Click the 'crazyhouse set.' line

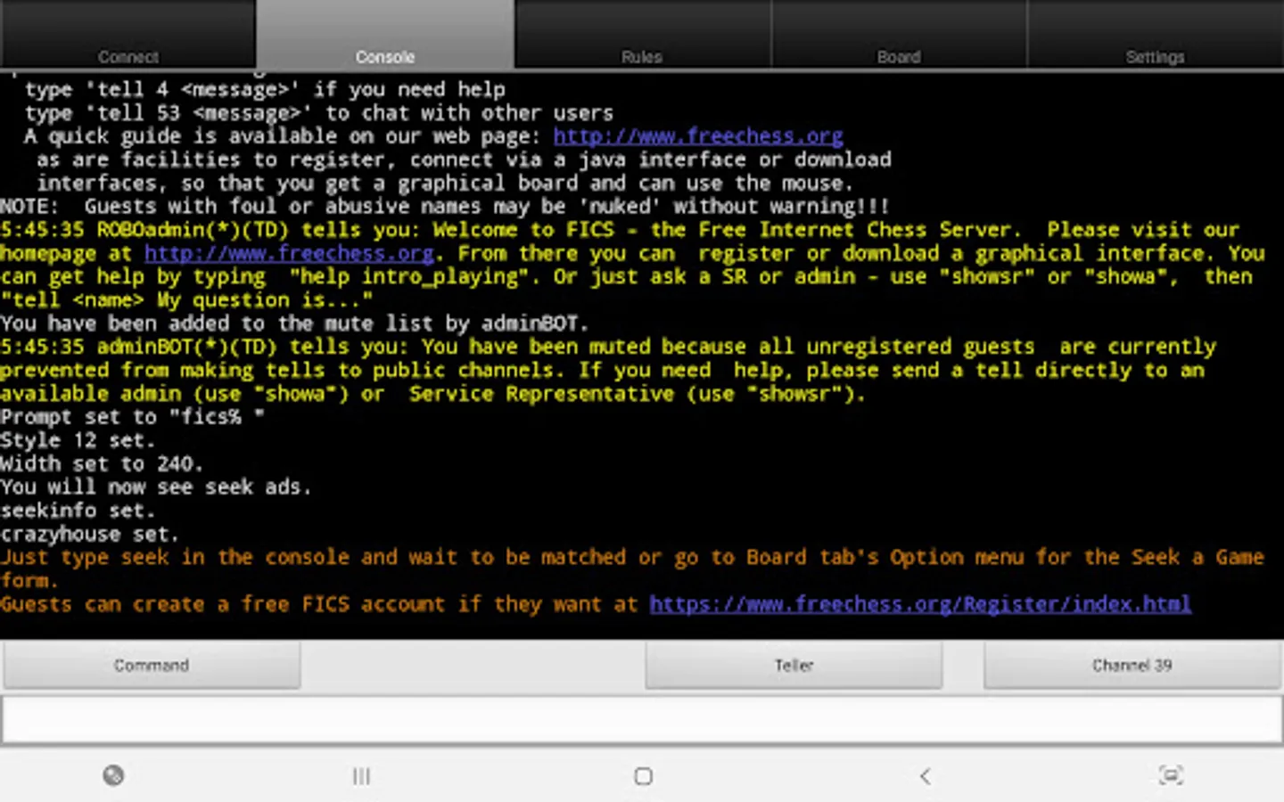click(89, 535)
